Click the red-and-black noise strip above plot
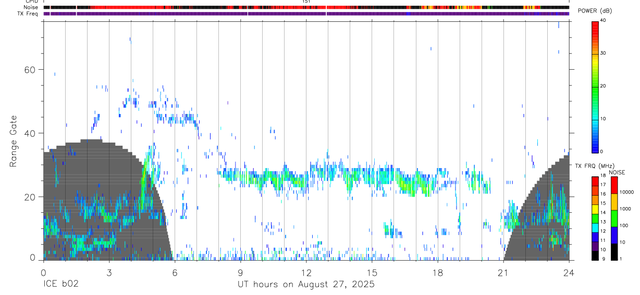This screenshot has height=295, width=640. (x=306, y=7)
